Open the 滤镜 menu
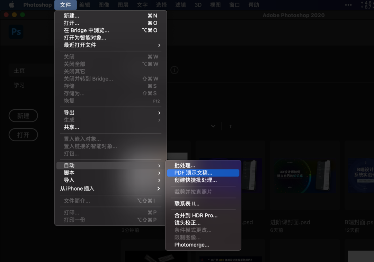Screen dimensions: 374x262 coord(180,5)
